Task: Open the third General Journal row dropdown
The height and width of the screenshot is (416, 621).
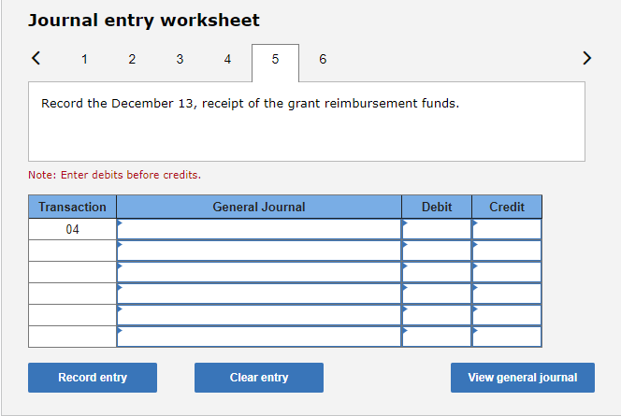Action: pyautogui.click(x=259, y=272)
